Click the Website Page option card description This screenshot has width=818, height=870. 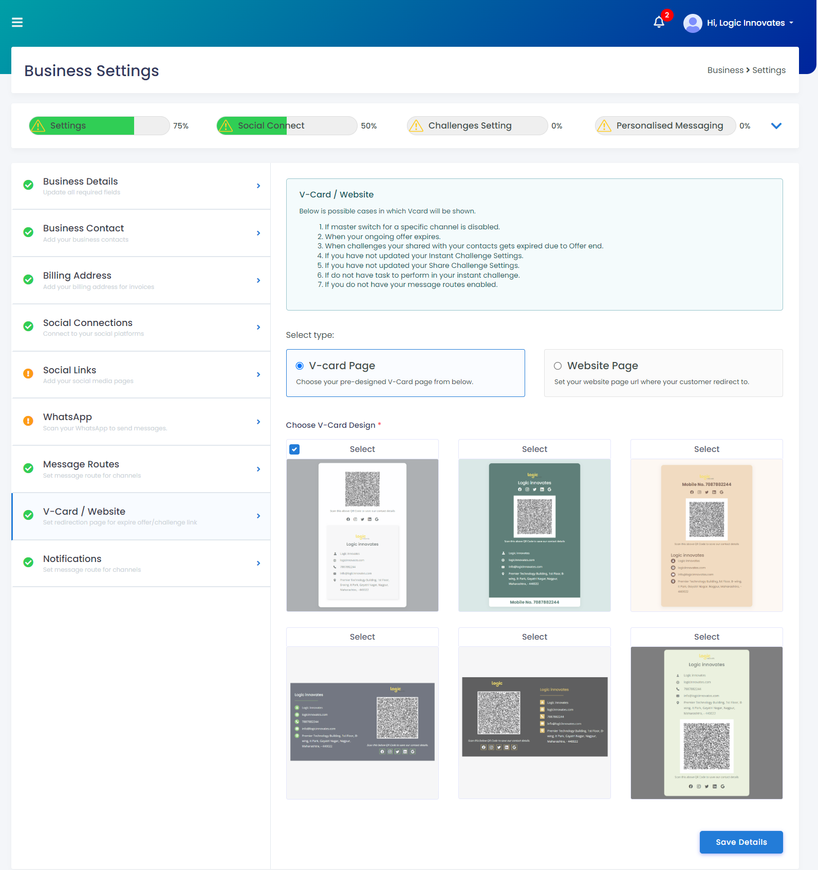click(652, 382)
